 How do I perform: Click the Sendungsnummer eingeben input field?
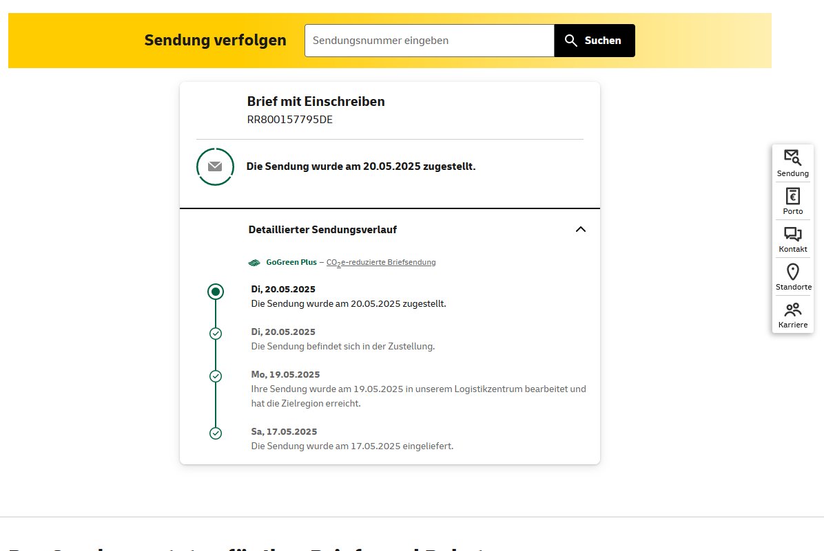coord(429,41)
